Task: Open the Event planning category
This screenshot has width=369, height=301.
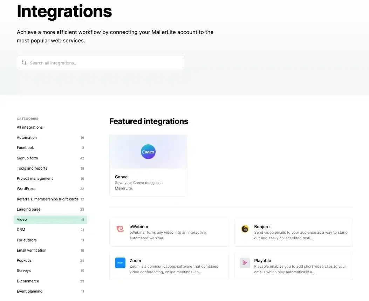Action: 50,291
